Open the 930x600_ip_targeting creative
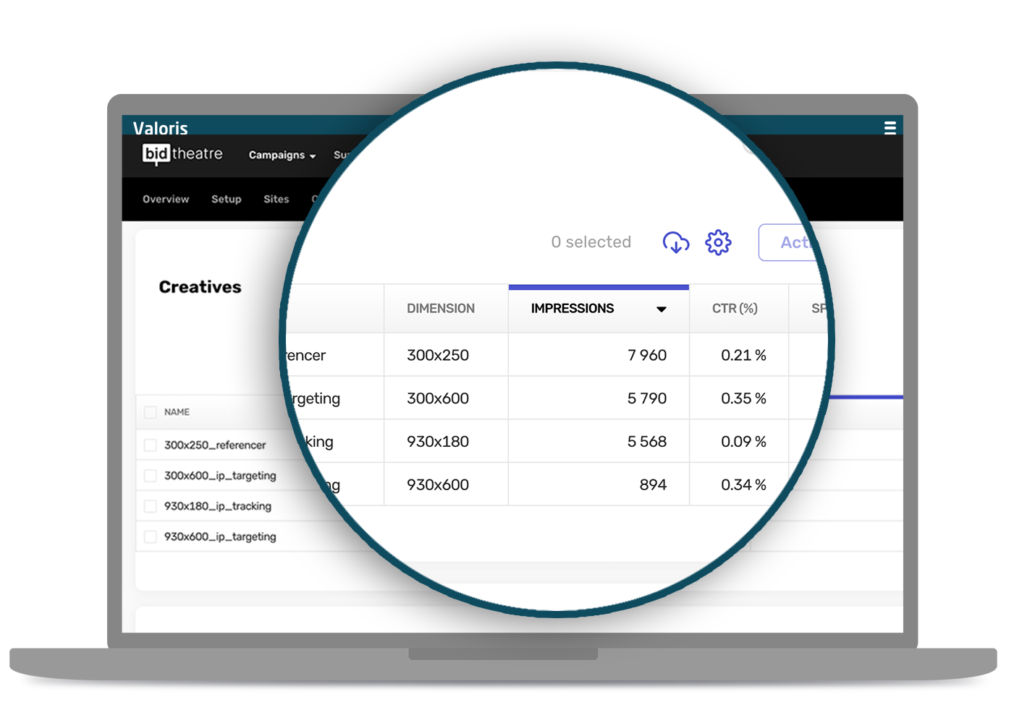 click(x=220, y=536)
